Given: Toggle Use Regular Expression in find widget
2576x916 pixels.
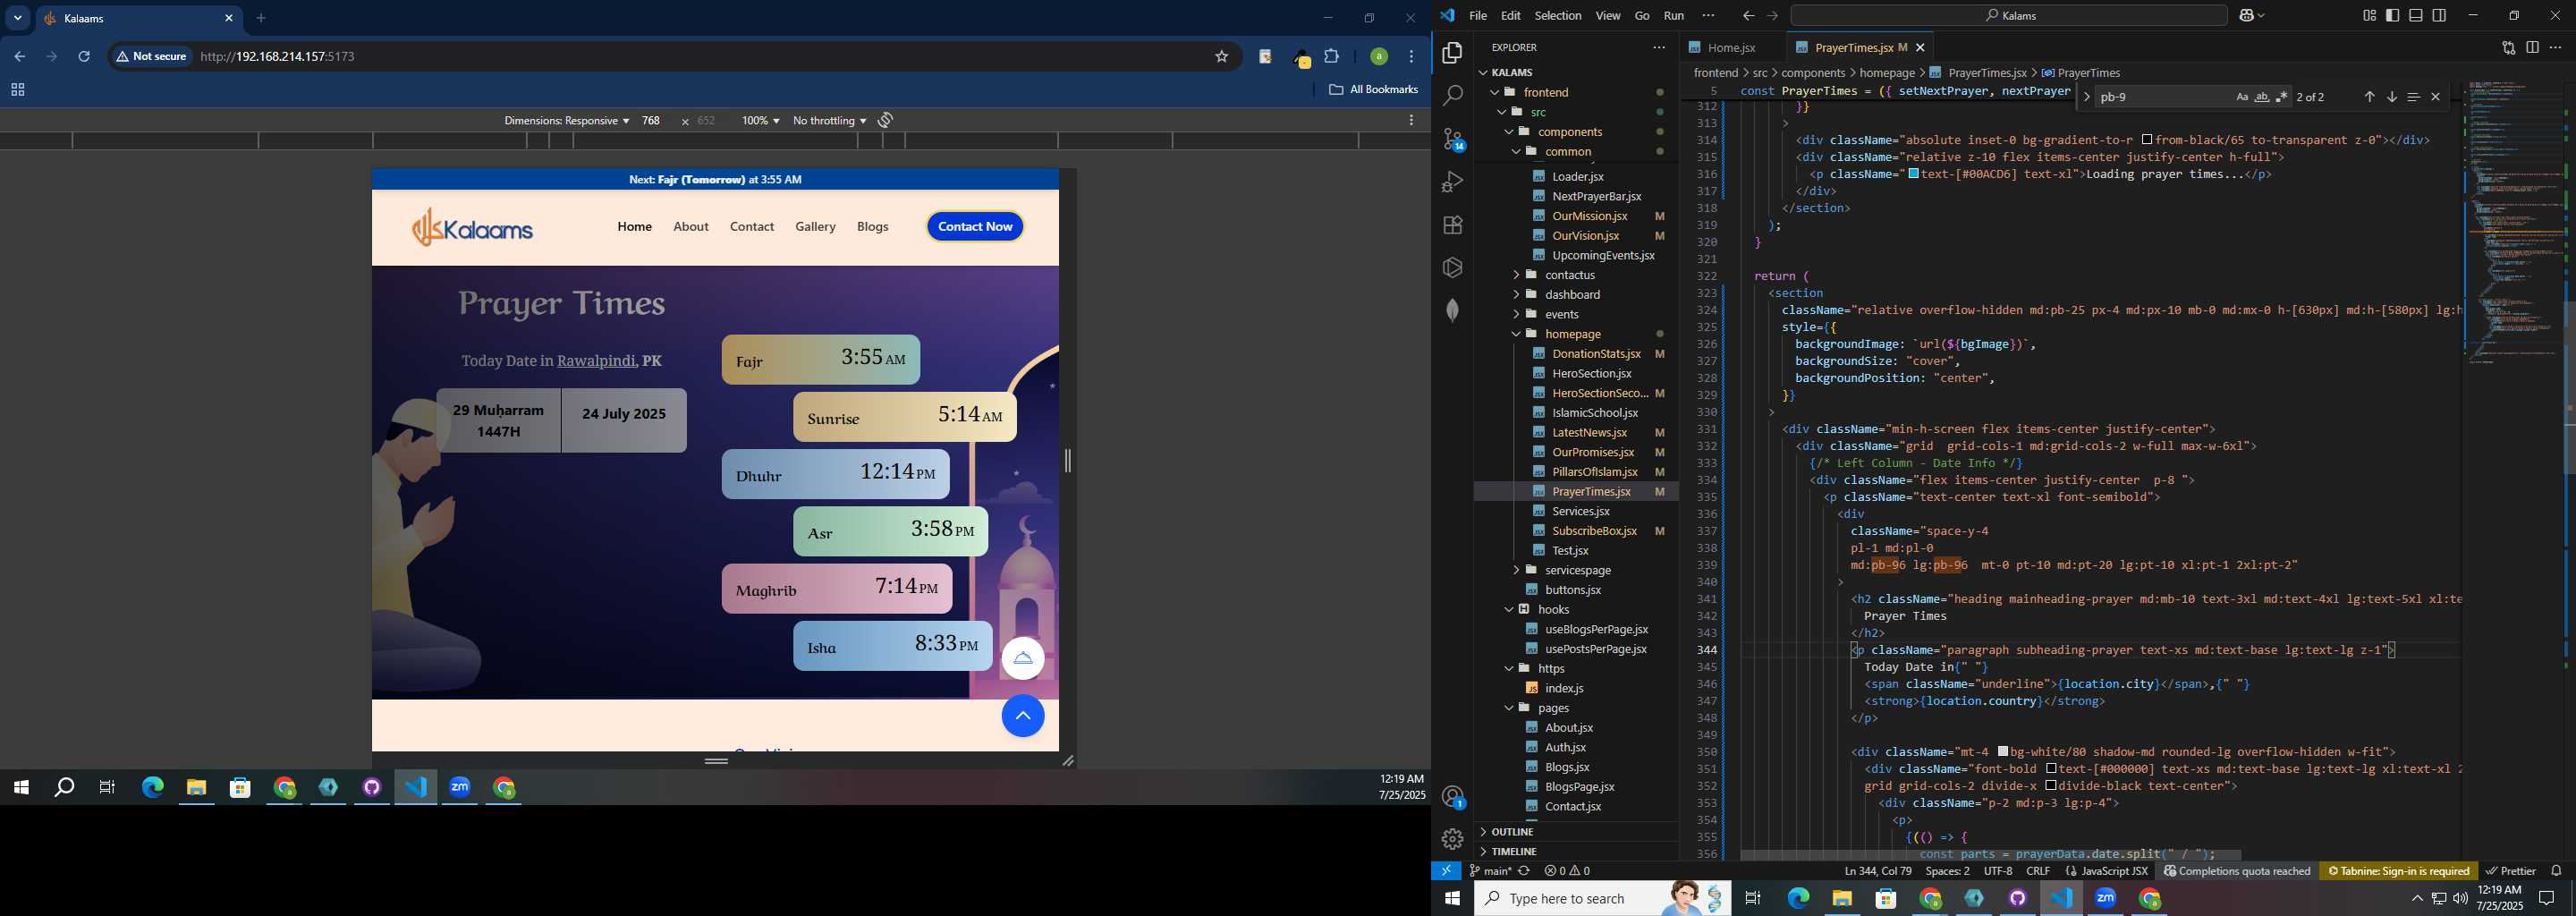Looking at the screenshot, I should click(2281, 97).
